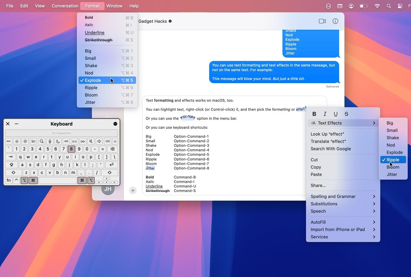Screen dimensions: 411x277
Task: Expand the Spelling and Grammar submenu
Action: tap(343, 196)
